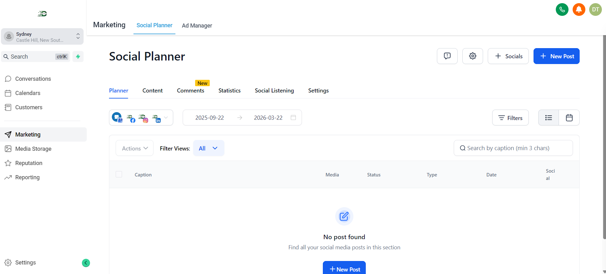Open the Filter Views All dropdown
606x274 pixels.
208,148
